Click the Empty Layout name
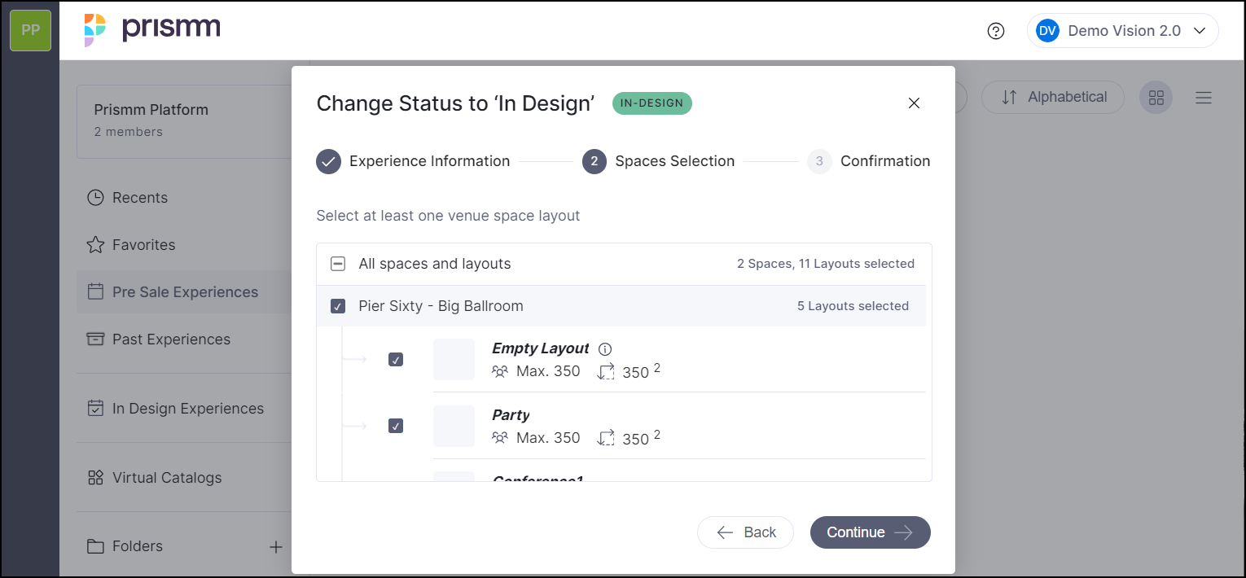1246x578 pixels. 541,348
